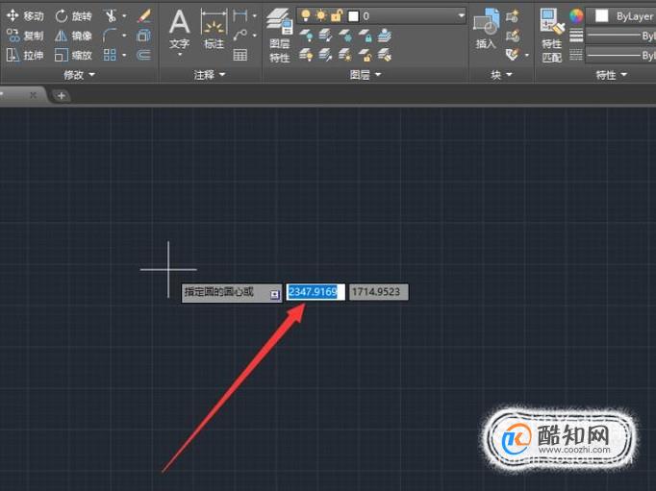Click the object color wheel icon

click(576, 16)
